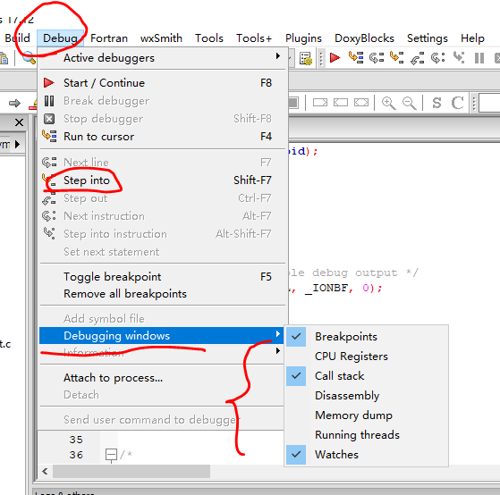500x495 pixels.
Task: Toggle the Breakpoints debugging window
Action: 367,337
